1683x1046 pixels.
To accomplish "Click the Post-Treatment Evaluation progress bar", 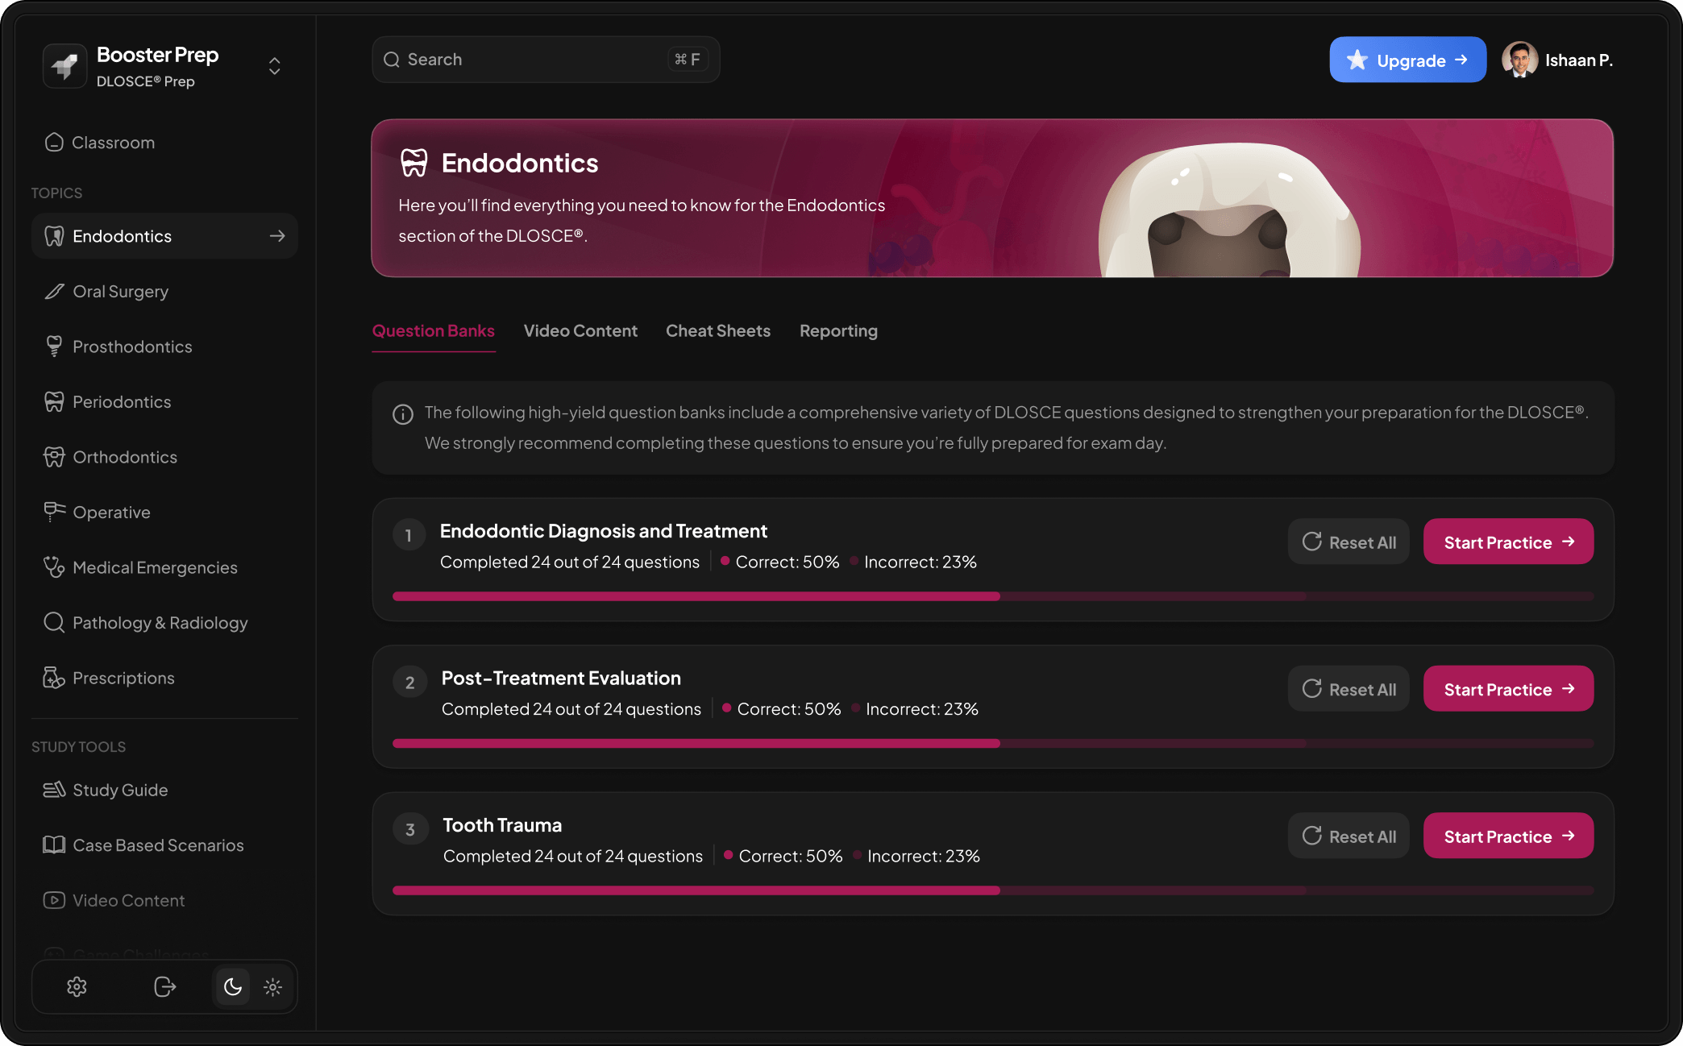I will click(x=993, y=743).
